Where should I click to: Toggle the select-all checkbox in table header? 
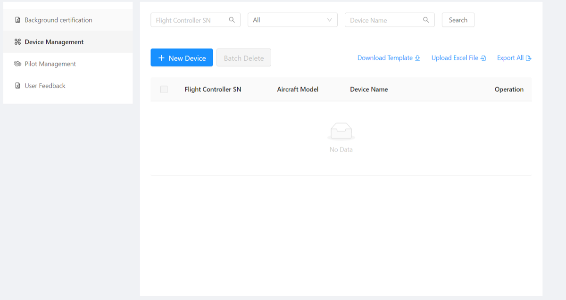[164, 89]
